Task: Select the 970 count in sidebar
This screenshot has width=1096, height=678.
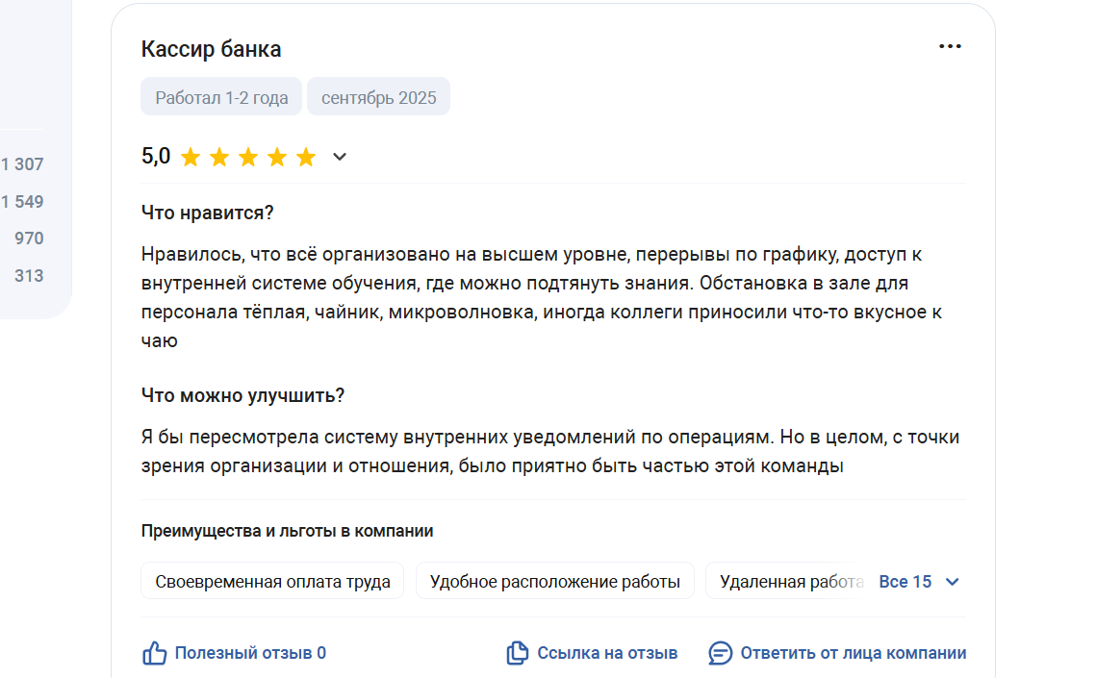Action: pos(29,239)
